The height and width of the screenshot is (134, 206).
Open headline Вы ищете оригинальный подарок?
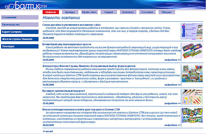(x=64, y=91)
